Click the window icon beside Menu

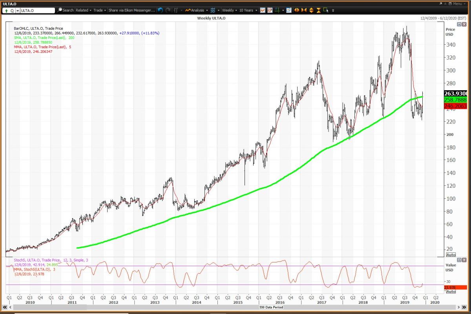(451, 4)
